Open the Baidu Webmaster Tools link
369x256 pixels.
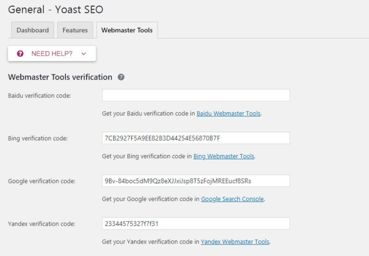pyautogui.click(x=229, y=114)
